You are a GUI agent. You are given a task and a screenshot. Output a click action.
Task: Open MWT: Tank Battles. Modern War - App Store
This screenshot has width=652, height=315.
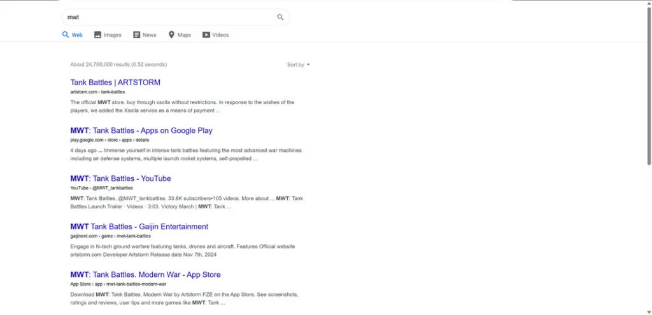(x=146, y=275)
